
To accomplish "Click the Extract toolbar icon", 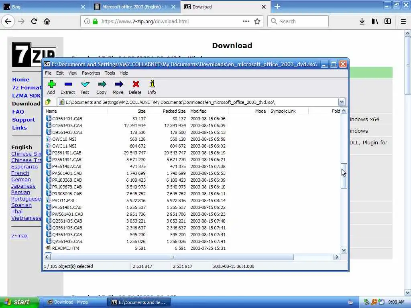I will click(68, 84).
